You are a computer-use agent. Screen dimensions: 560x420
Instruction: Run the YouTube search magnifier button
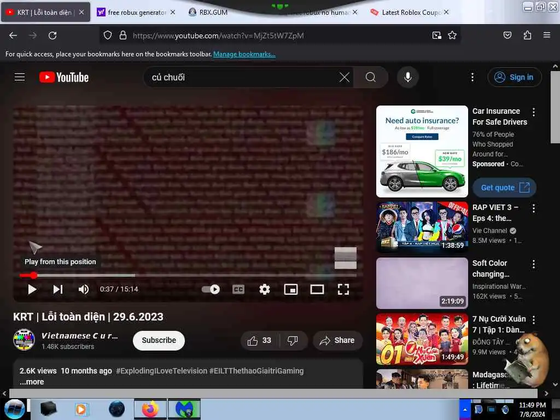(x=371, y=77)
